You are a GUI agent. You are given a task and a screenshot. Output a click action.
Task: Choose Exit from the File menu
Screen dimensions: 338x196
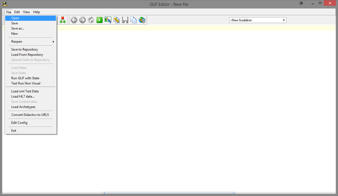coord(31,131)
